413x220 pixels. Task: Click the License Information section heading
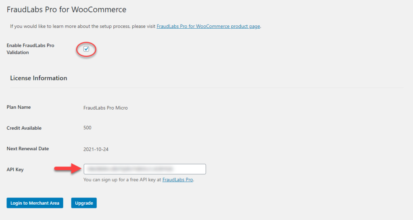(38, 78)
